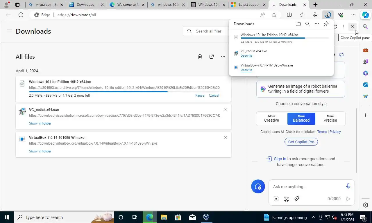
Task: Switch to virtualbox search tab
Action: coord(45,5)
